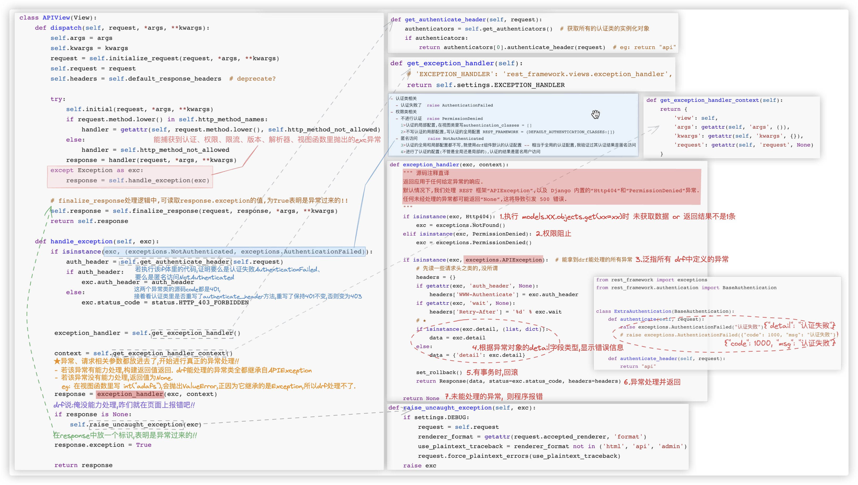This screenshot has height=485, width=858.
Task: Open the blue note panel '认证类相关'
Action: pyautogui.click(x=513, y=125)
